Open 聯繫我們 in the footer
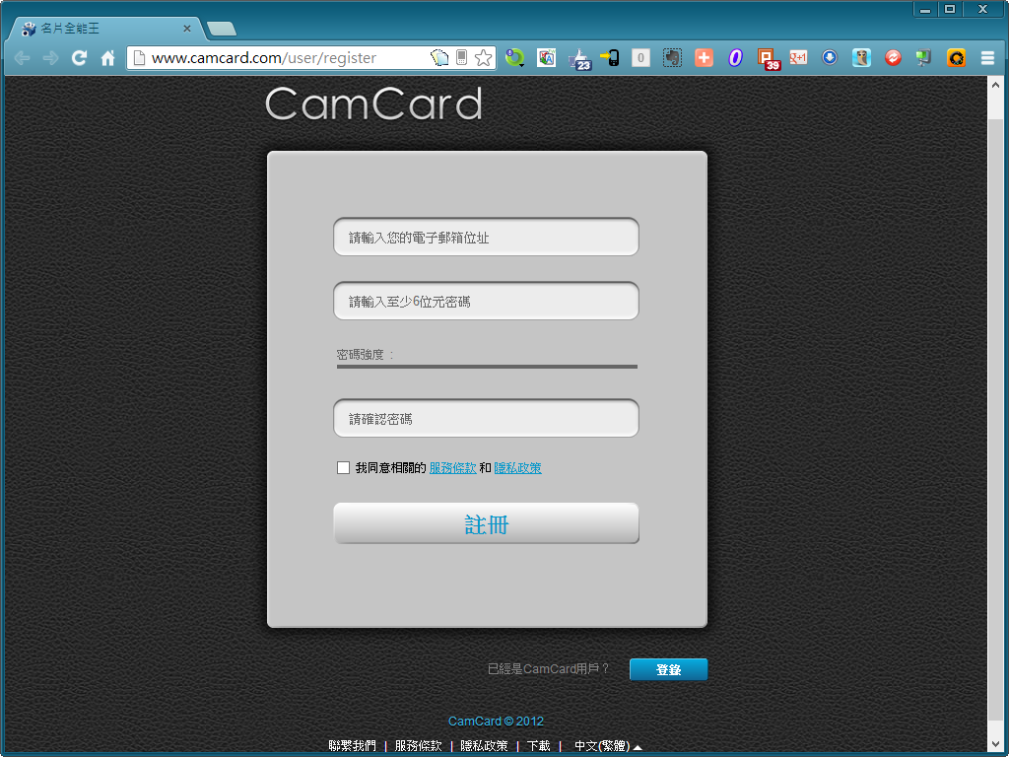This screenshot has width=1009, height=757. tap(352, 745)
